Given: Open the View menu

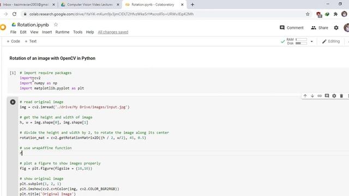Looking at the screenshot, I should (34, 32).
